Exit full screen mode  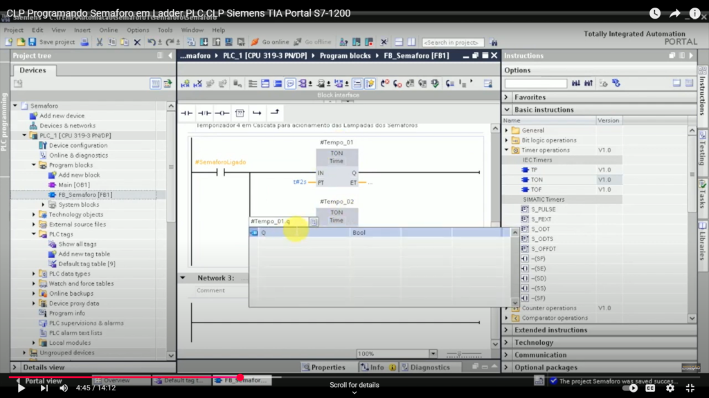point(690,388)
